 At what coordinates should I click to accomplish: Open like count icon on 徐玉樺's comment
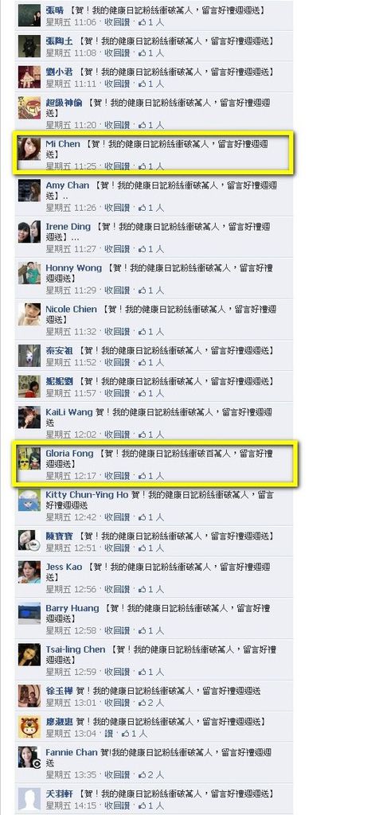click(x=143, y=702)
